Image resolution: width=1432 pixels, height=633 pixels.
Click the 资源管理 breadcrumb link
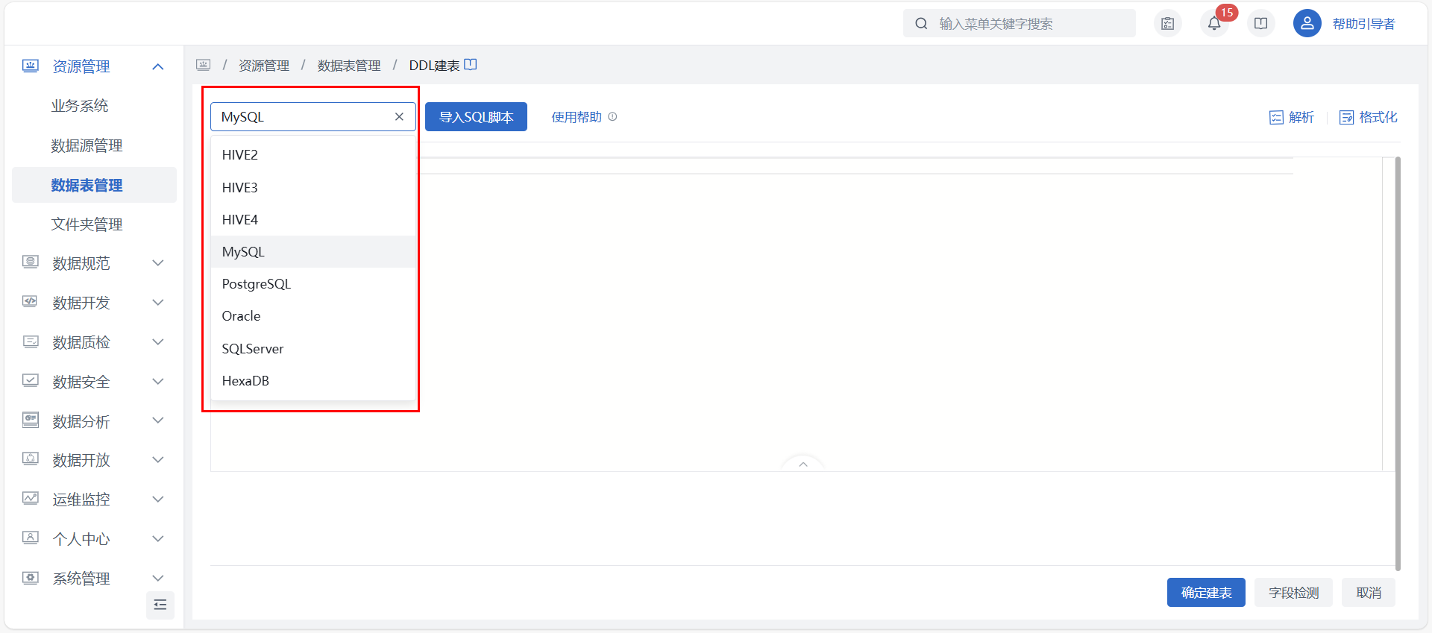[x=264, y=66]
